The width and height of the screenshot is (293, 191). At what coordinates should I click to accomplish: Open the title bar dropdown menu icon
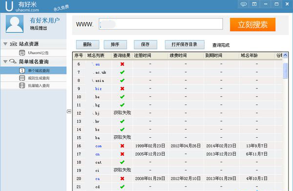pos(254,4)
